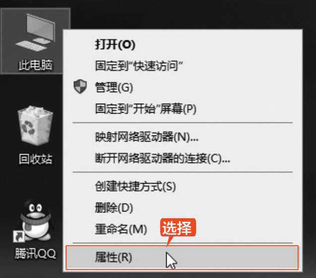
Task: Click empty black desktop above the context menu
Action: (x=182, y=14)
